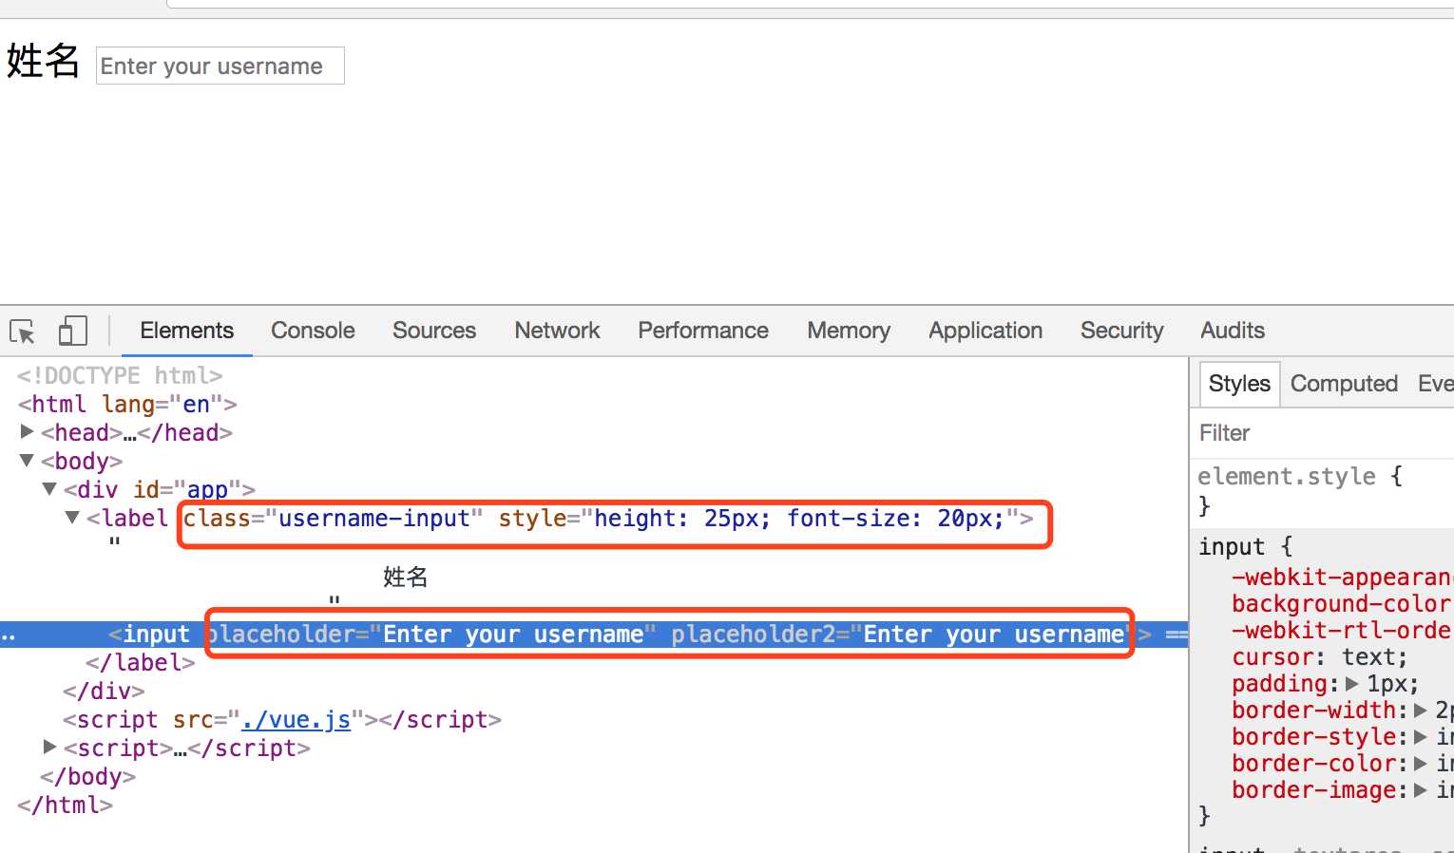Expand the border-width property
Viewport: 1454px width, 853px height.
[1421, 711]
